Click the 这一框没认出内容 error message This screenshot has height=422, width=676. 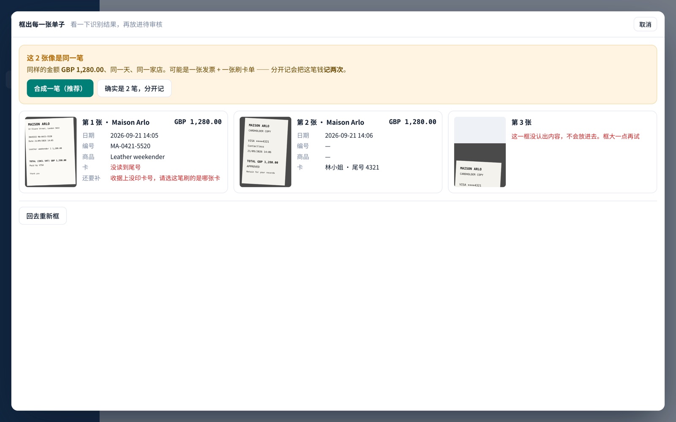[x=575, y=136]
